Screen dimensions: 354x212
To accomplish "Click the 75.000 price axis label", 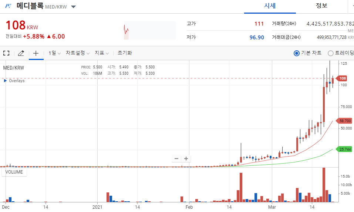I will point(346,107).
